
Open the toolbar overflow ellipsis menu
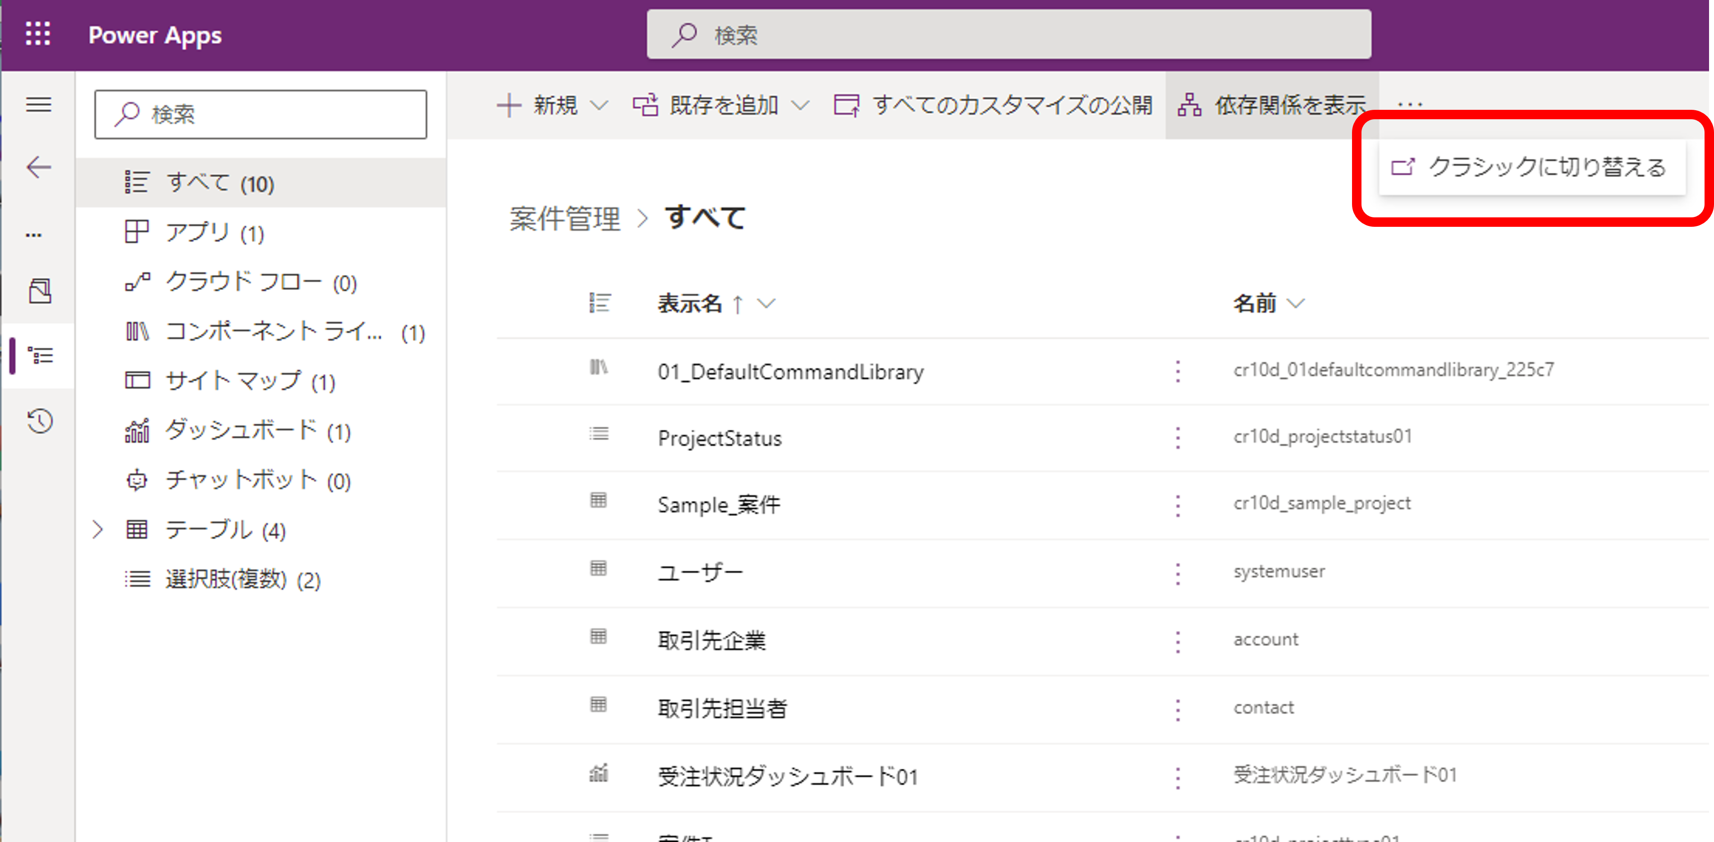(x=1410, y=104)
